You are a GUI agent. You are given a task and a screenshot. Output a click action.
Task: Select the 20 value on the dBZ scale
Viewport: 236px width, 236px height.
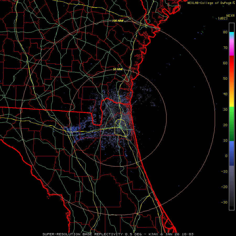pyautogui.click(x=225, y=125)
